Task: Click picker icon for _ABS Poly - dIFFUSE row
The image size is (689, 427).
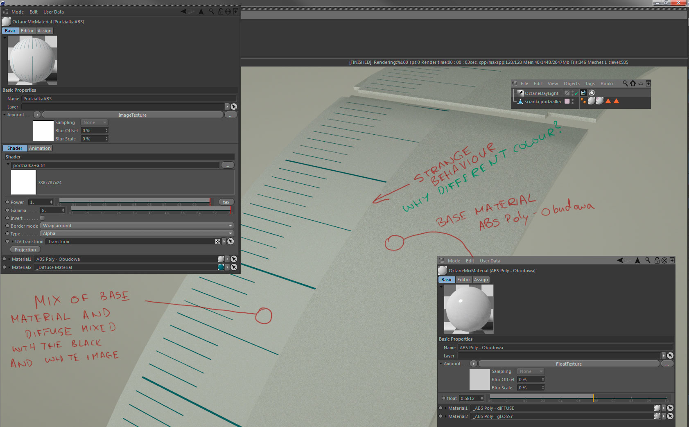Action: [670, 408]
